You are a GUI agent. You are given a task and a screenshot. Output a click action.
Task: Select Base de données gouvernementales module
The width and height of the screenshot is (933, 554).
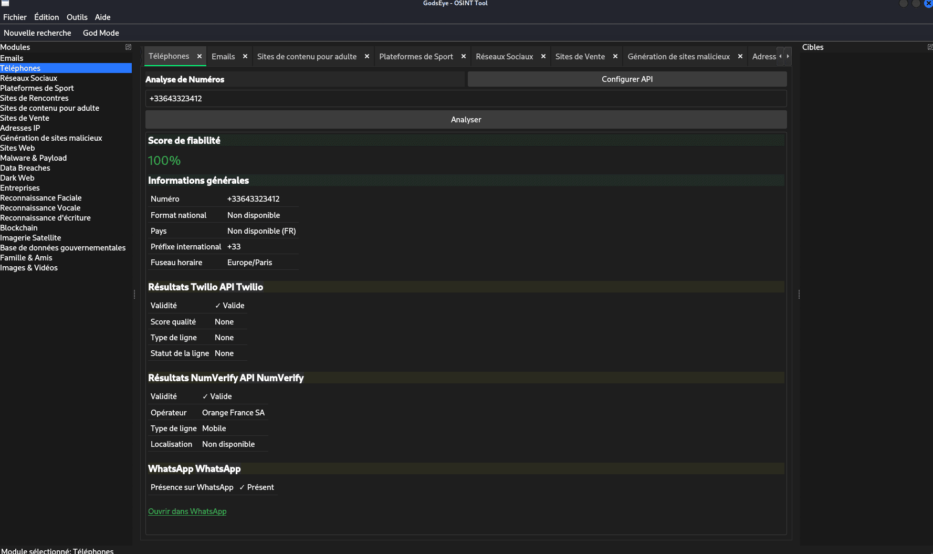click(66, 248)
